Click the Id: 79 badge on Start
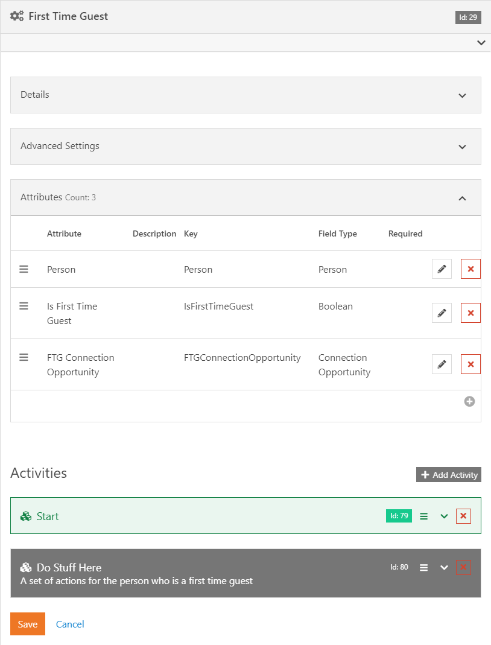 coord(399,516)
